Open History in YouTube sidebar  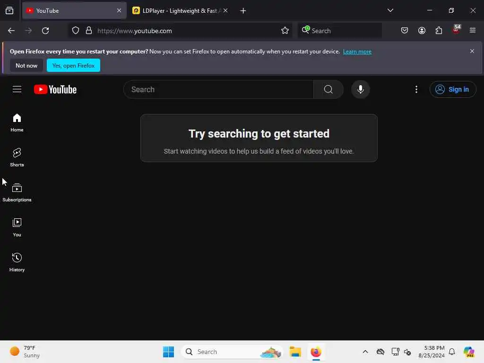(x=17, y=262)
